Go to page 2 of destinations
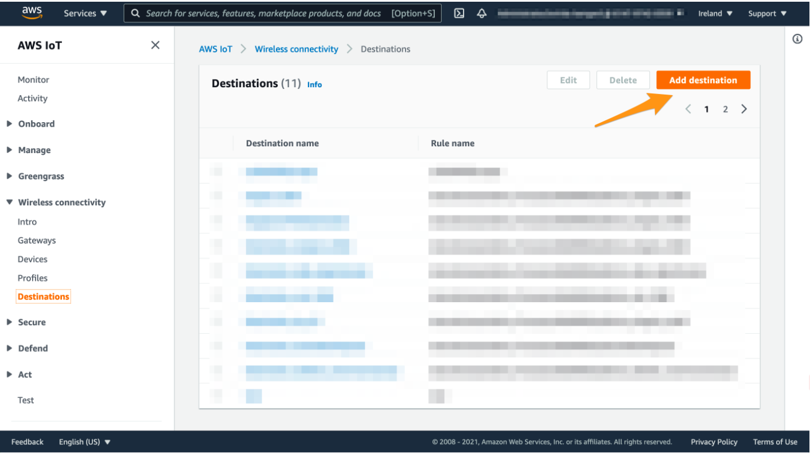This screenshot has height=453, width=810. coord(725,109)
